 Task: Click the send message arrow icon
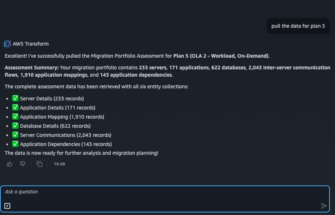324,206
